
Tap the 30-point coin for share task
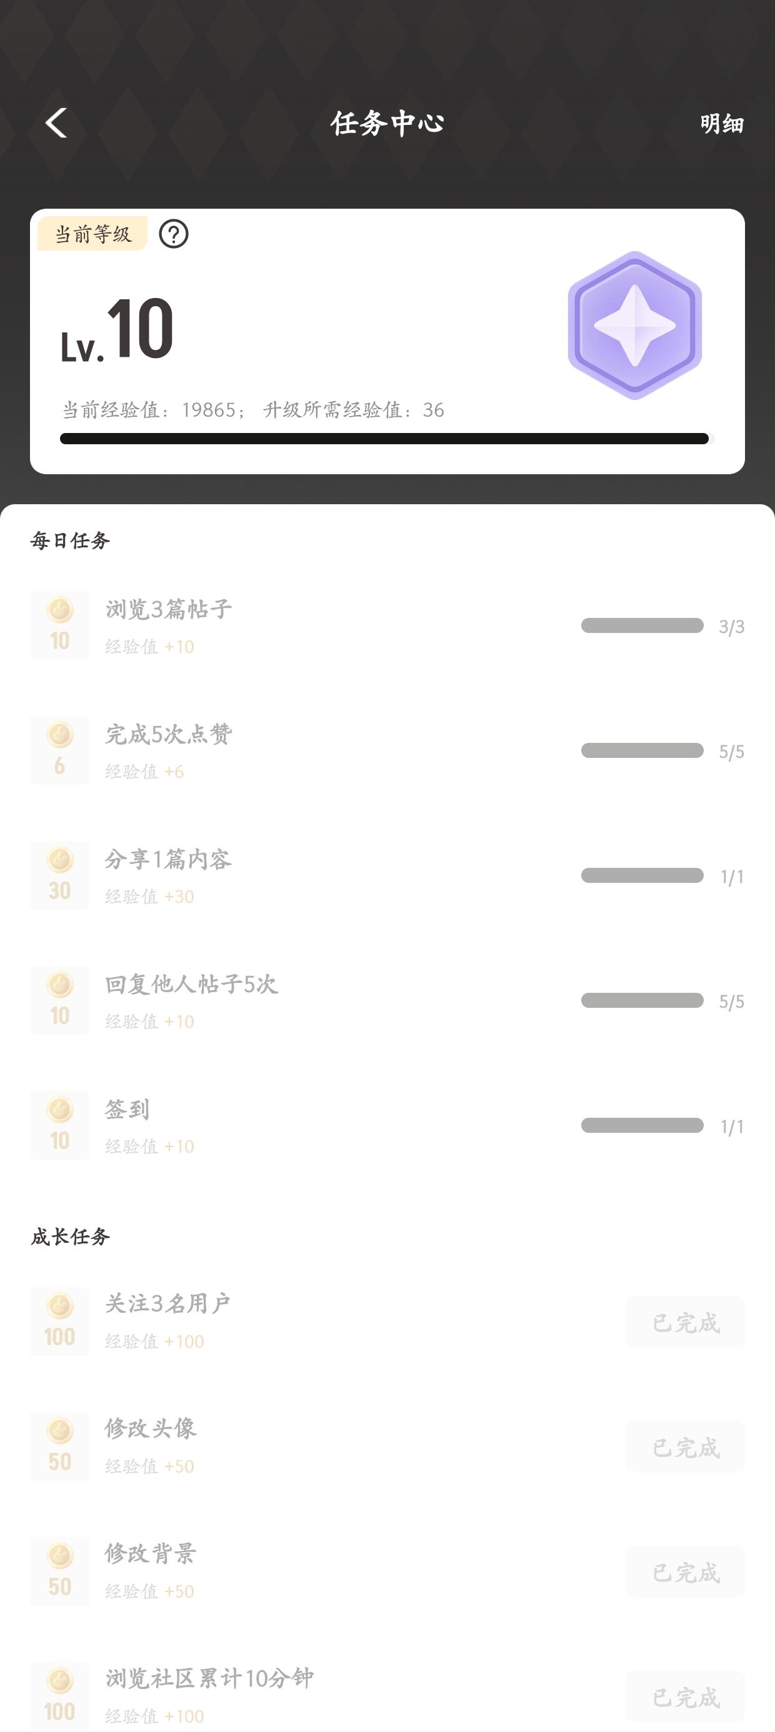tap(60, 875)
